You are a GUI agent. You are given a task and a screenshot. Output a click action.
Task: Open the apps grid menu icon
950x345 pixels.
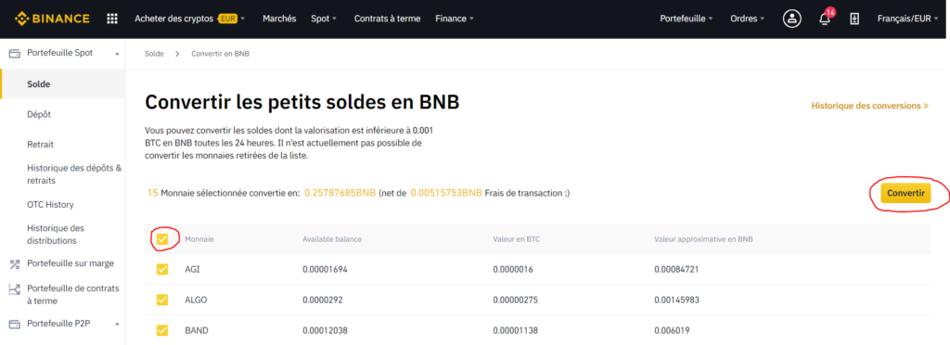coord(112,19)
